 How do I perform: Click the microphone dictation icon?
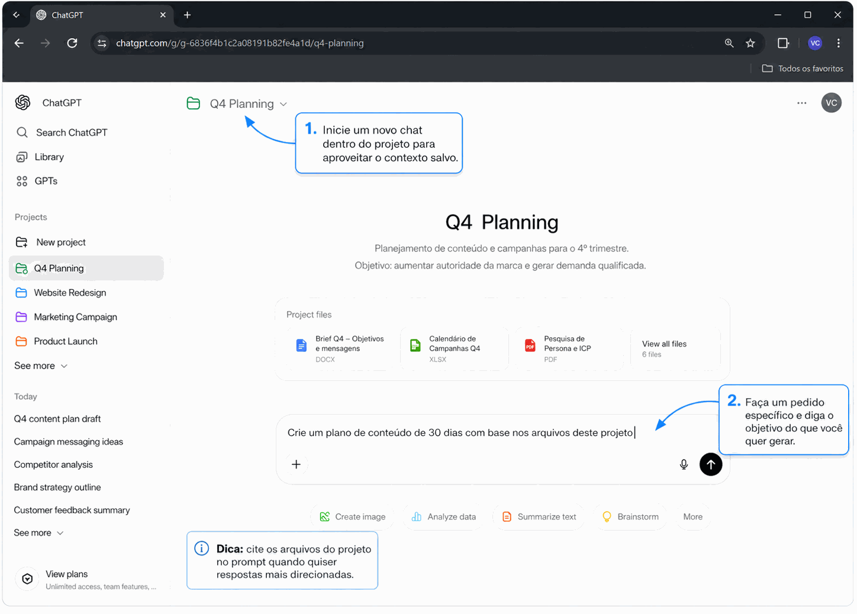coord(684,464)
